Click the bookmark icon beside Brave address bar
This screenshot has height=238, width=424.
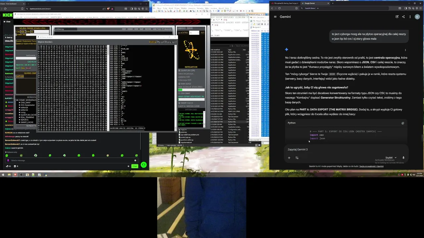pos(296,8)
